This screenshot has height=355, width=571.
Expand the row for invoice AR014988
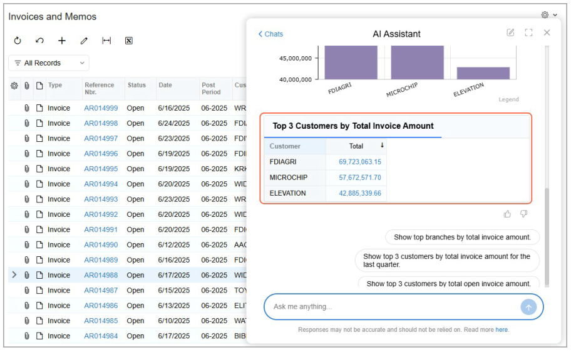14,275
